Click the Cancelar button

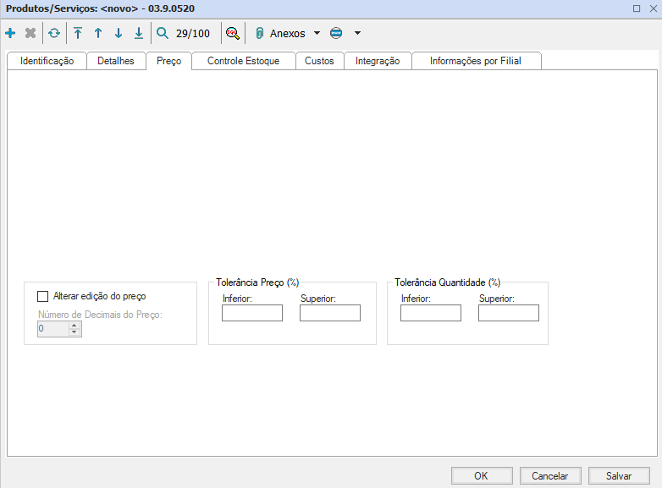549,475
